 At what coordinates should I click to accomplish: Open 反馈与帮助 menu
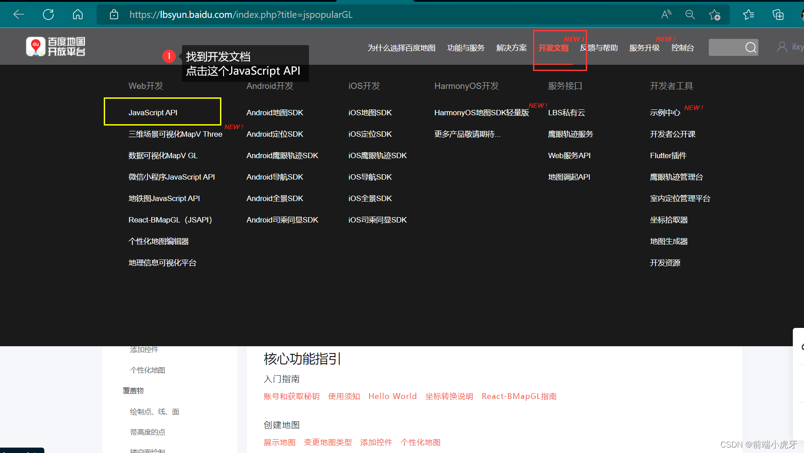pos(599,48)
